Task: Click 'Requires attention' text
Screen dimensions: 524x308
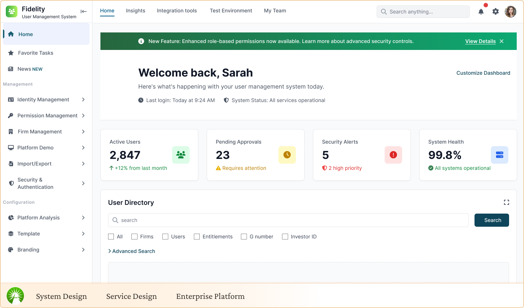Action: coord(244,168)
